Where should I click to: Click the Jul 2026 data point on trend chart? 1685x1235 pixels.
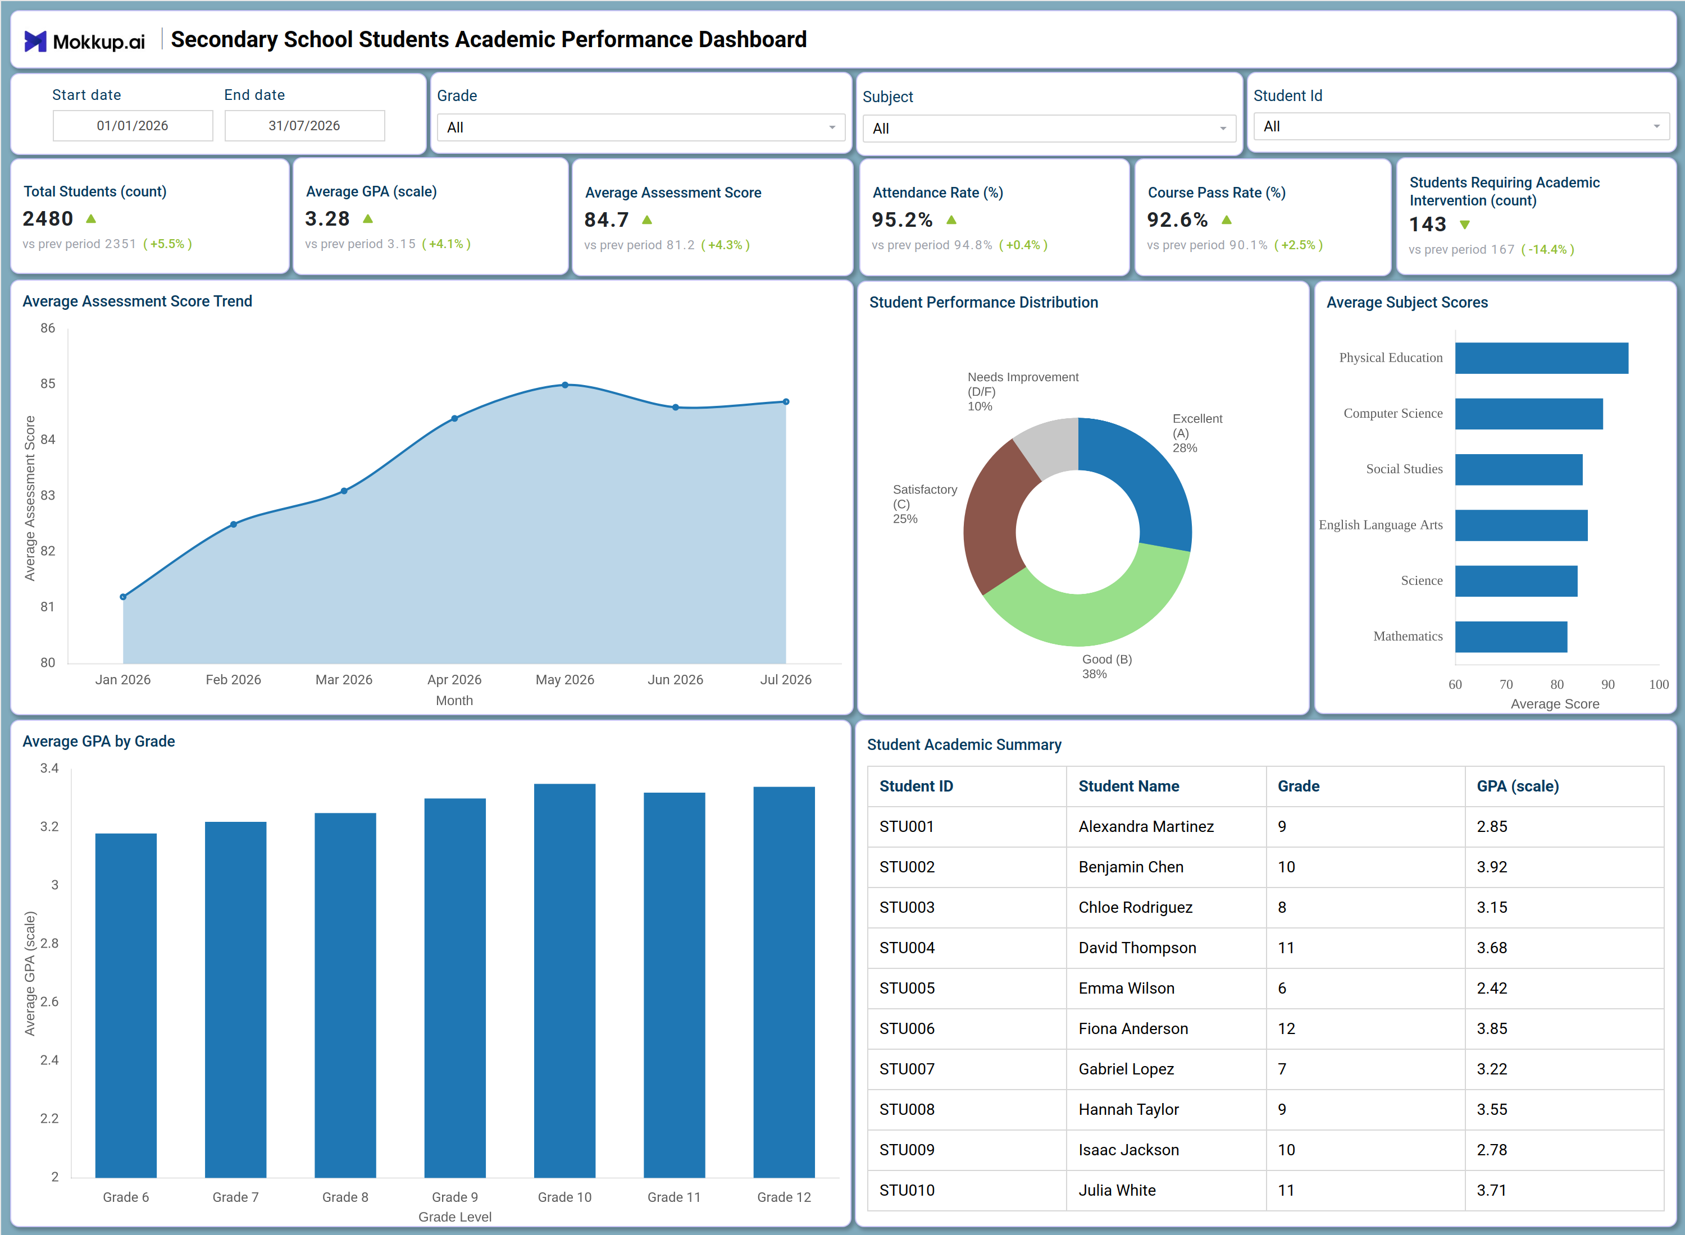point(786,402)
